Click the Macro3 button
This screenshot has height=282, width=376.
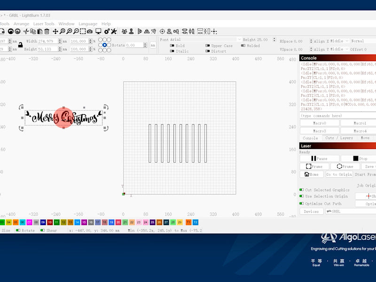point(320,131)
